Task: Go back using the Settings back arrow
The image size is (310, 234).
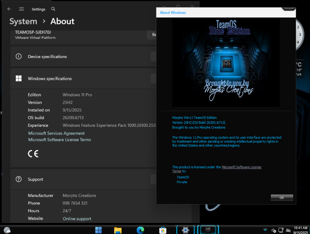Action: (9, 9)
